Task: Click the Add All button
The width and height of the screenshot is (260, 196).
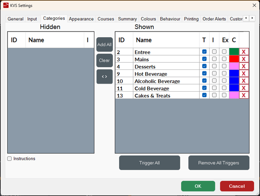Action: (x=104, y=45)
